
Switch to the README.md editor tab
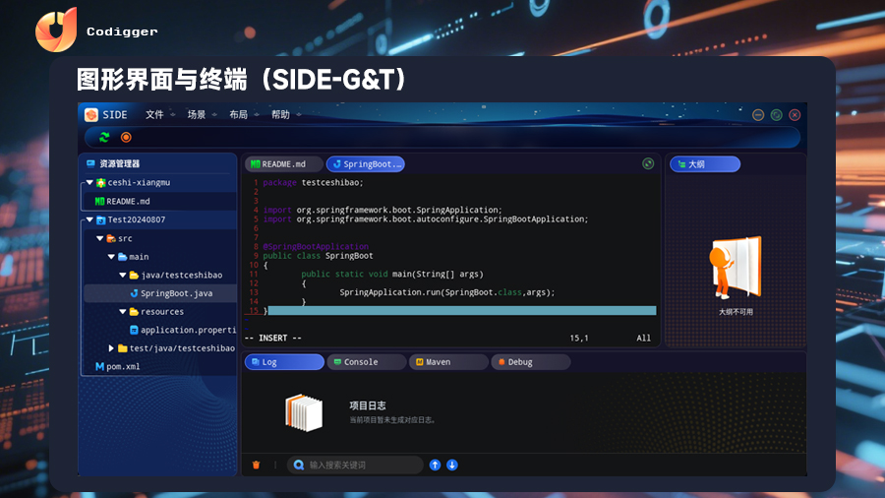[x=284, y=164]
